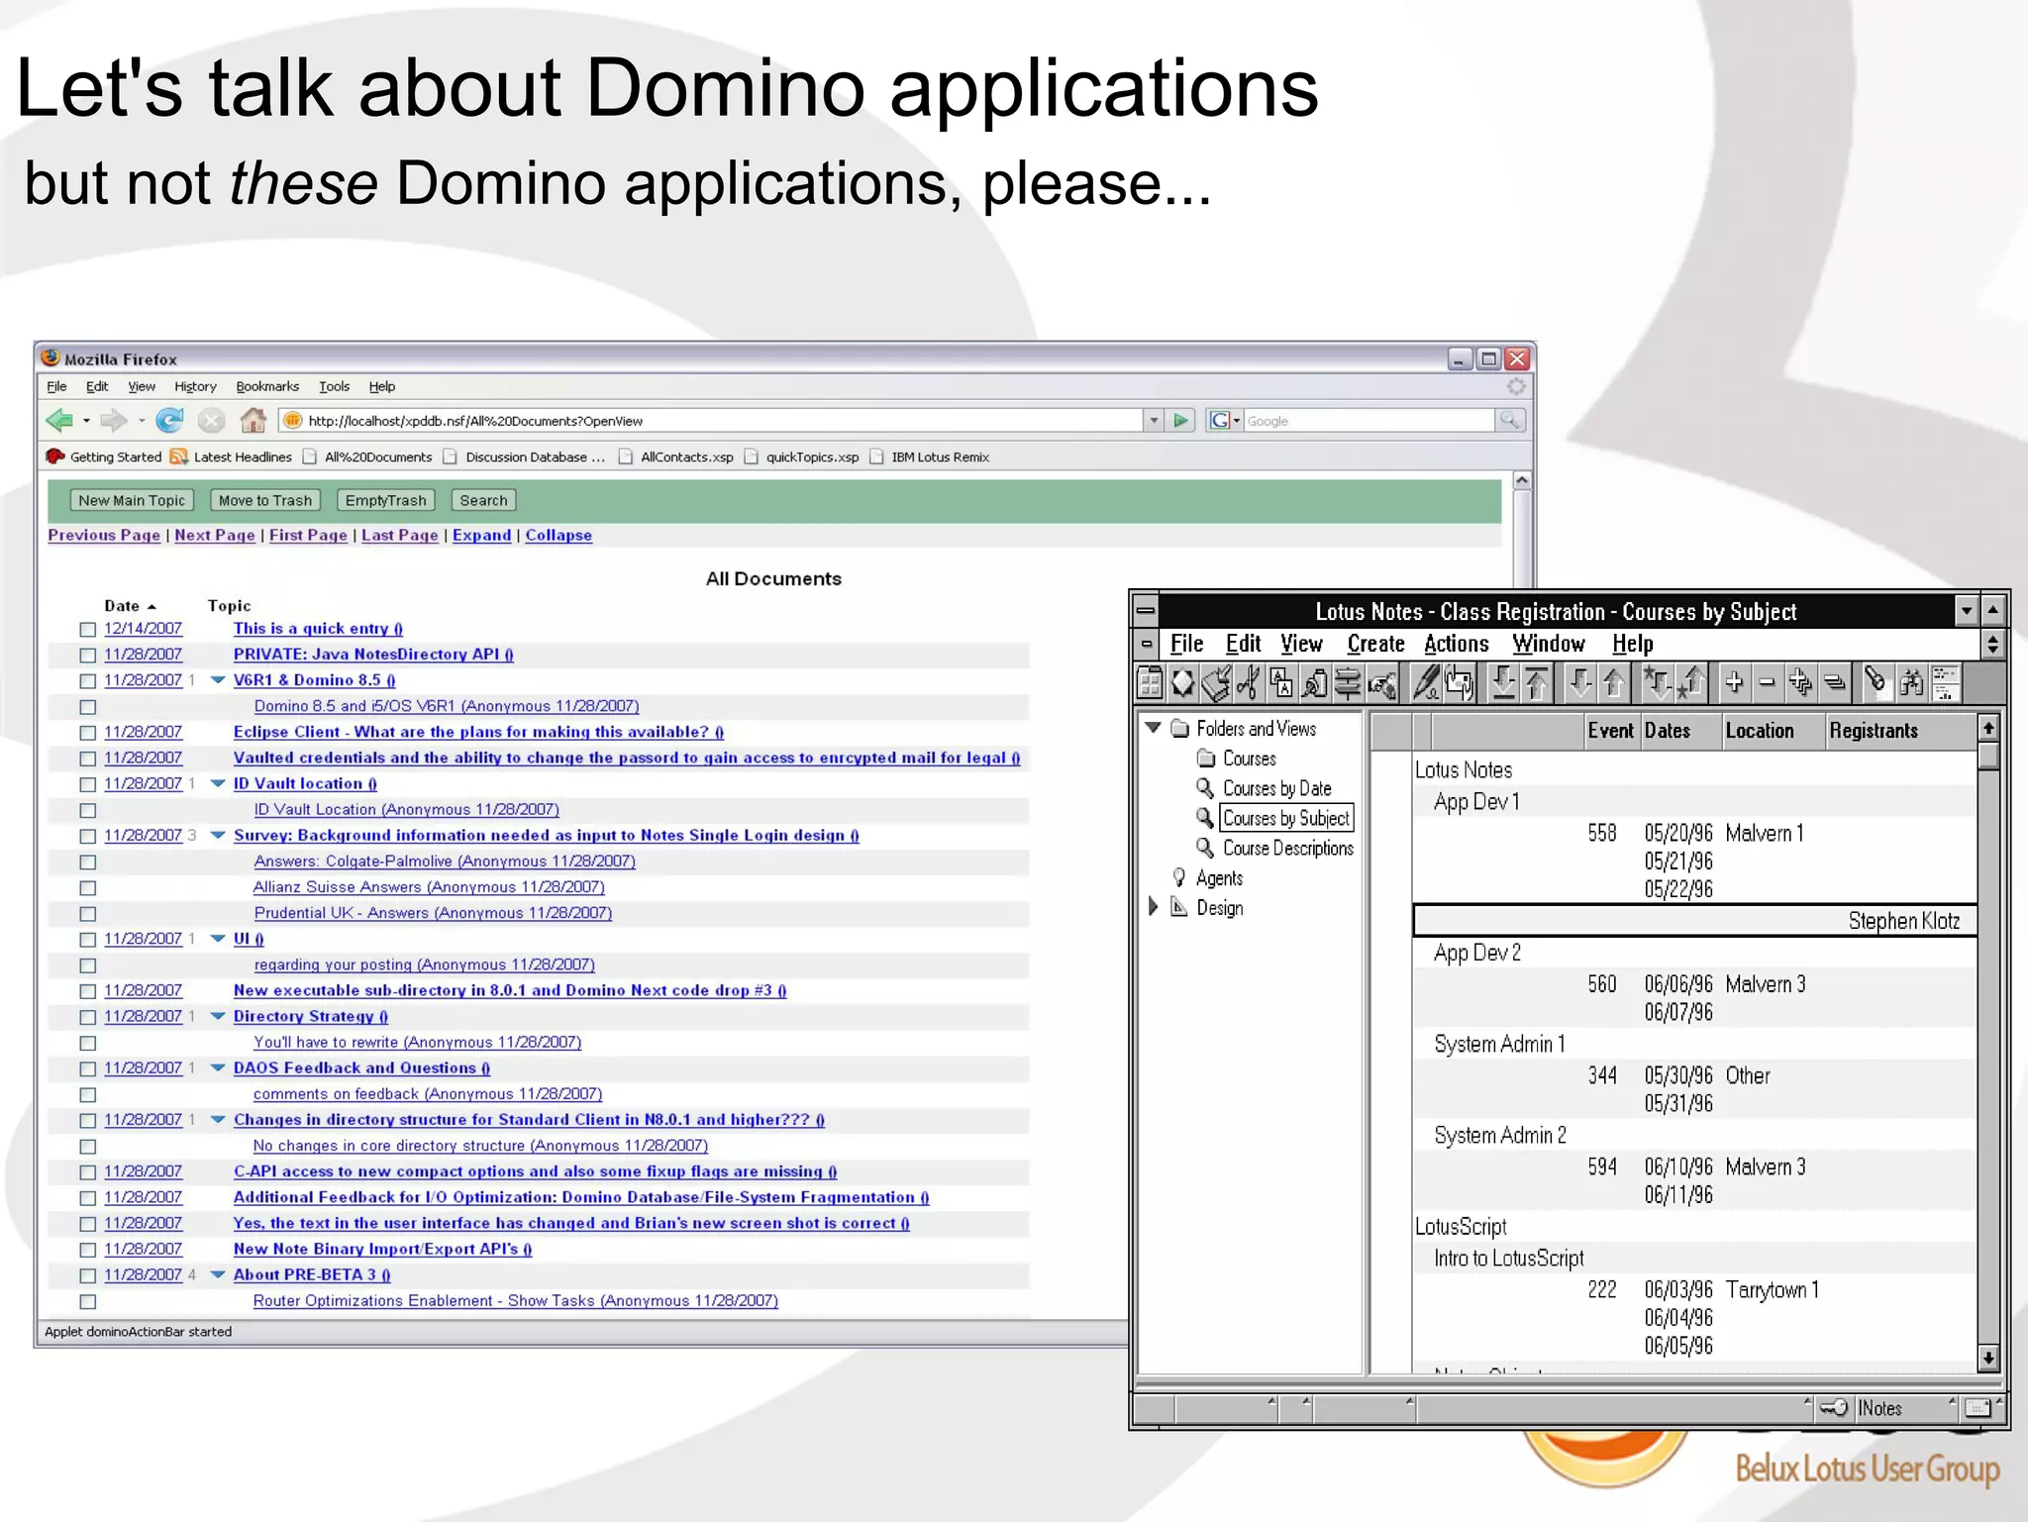Reload the page in Firefox
The width and height of the screenshot is (2028, 1522).
click(170, 421)
